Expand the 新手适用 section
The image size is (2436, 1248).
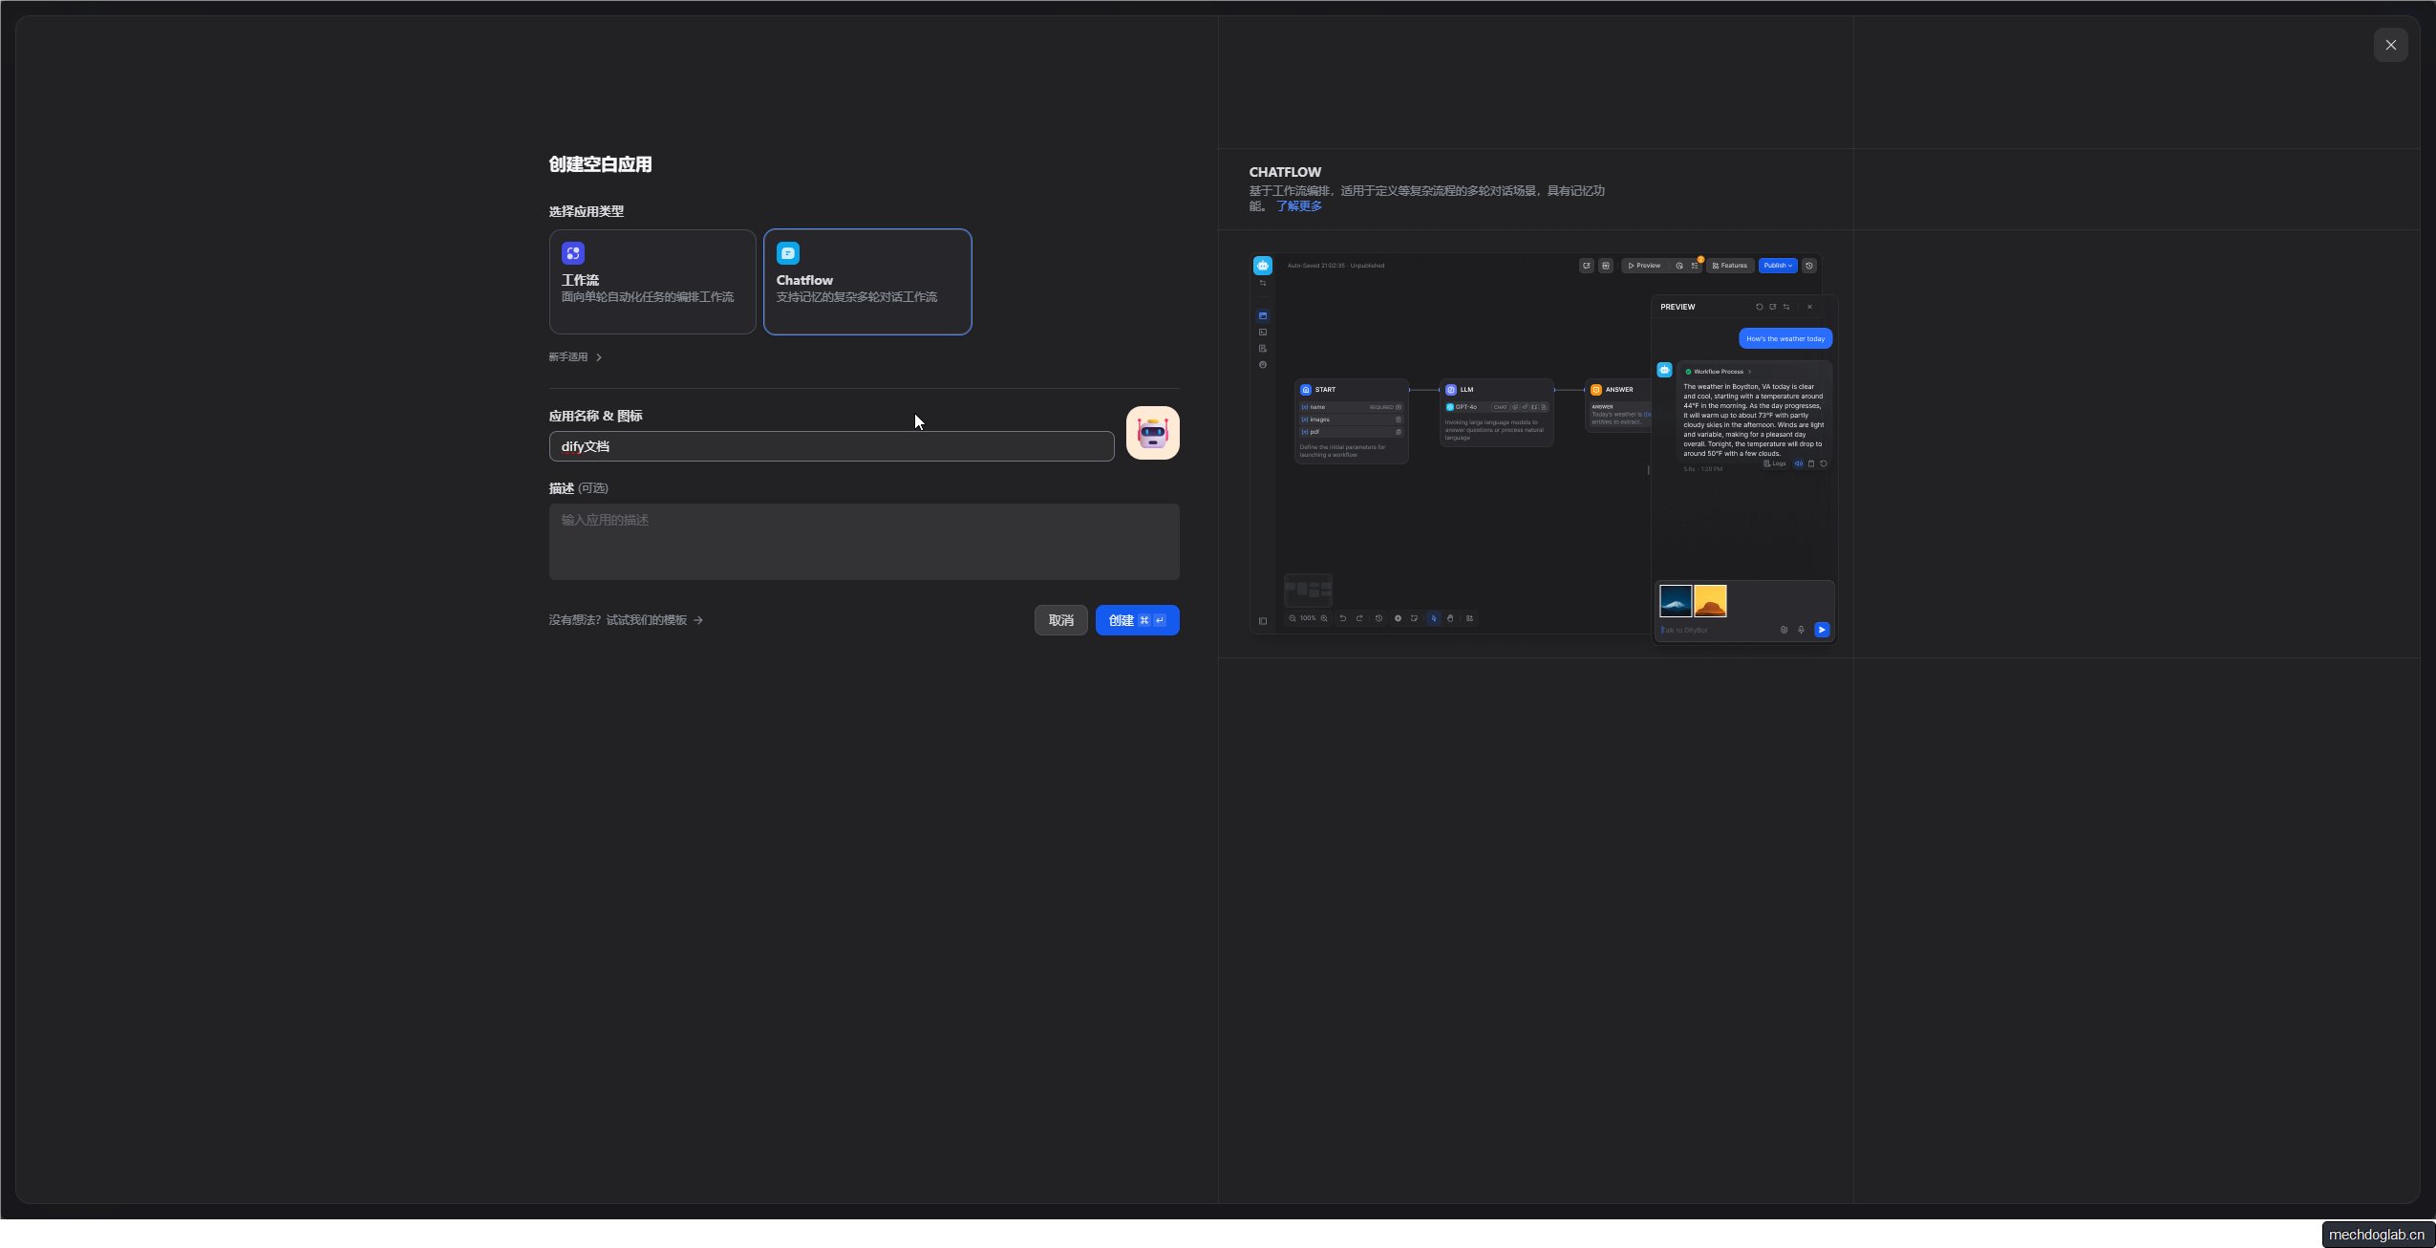[x=575, y=357]
